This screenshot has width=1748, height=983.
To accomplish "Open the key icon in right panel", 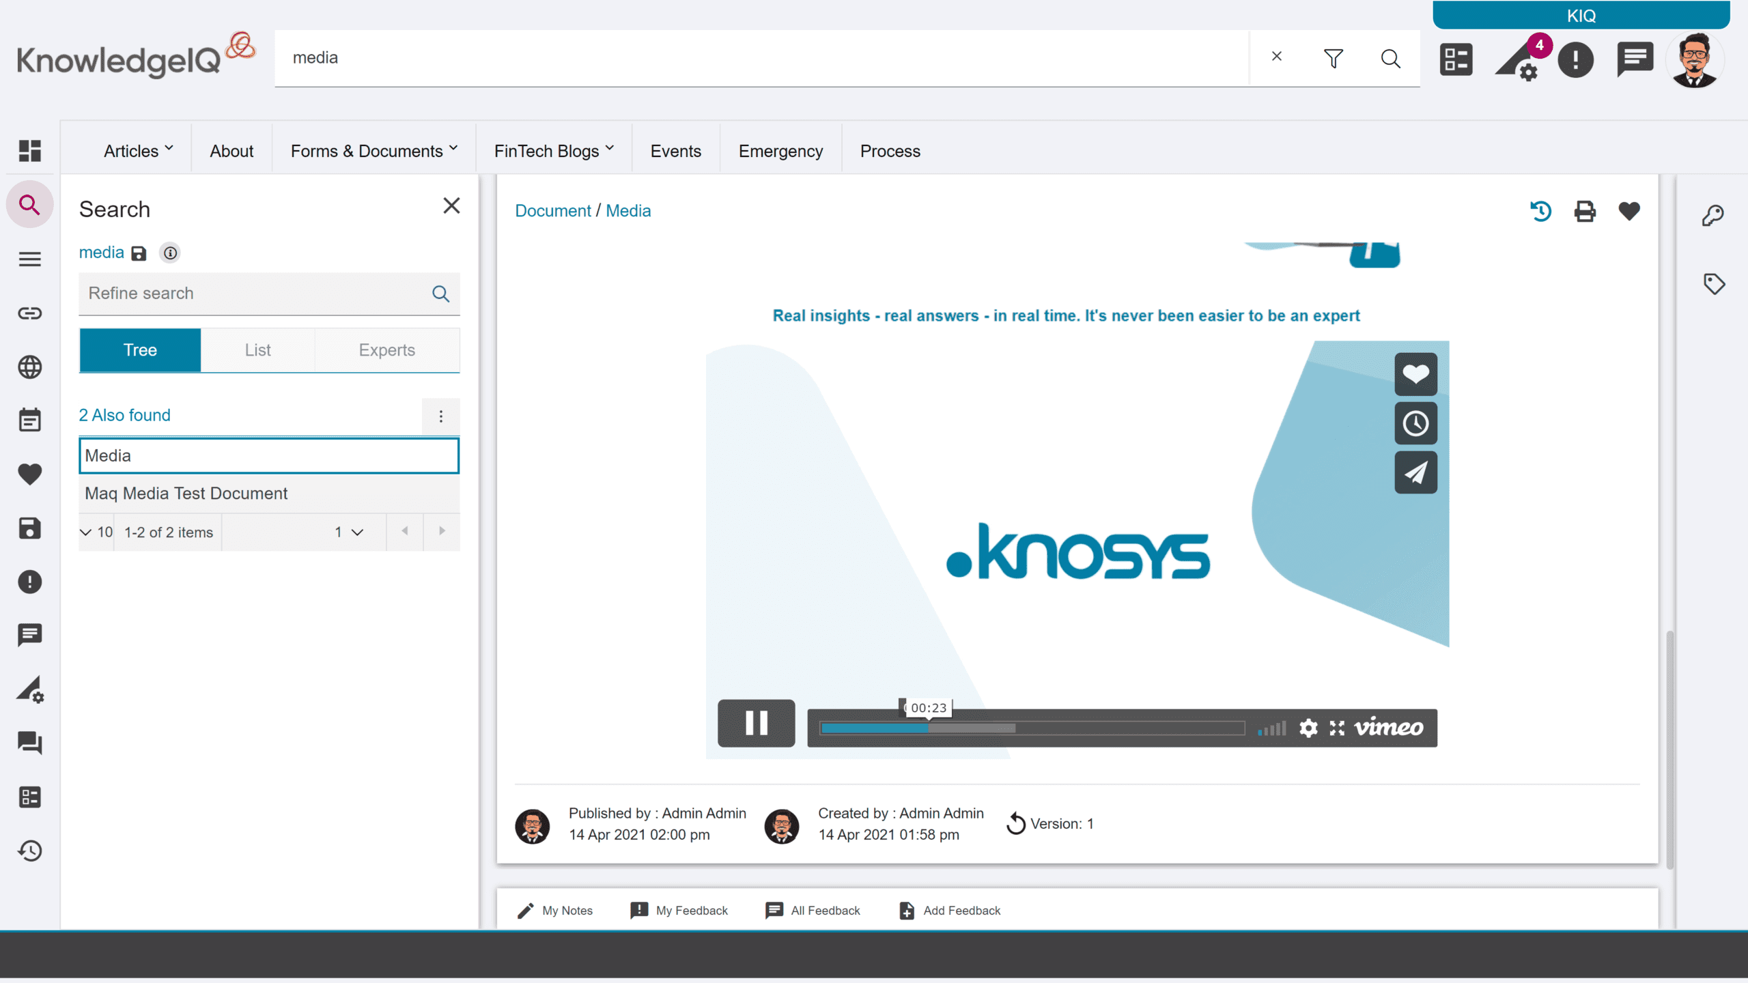I will [1713, 216].
